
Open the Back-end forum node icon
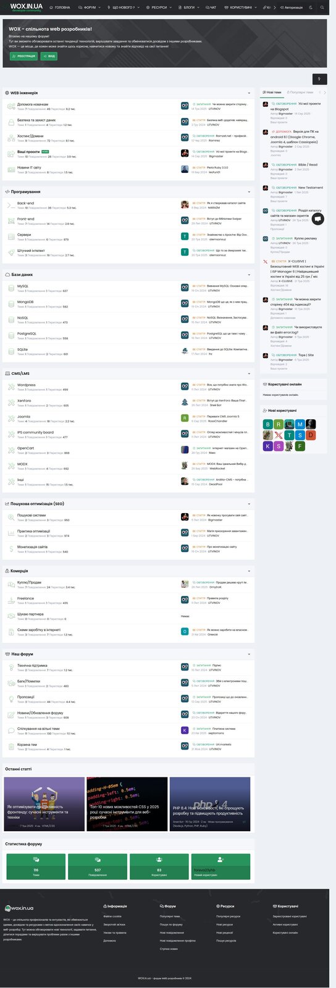pos(11,205)
